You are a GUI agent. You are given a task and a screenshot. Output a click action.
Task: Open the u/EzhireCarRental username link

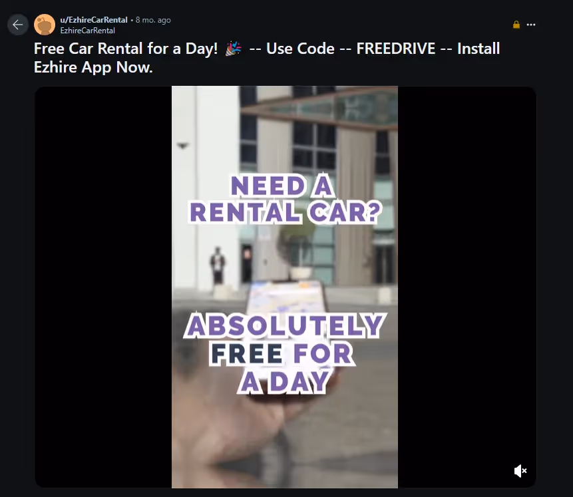(94, 20)
